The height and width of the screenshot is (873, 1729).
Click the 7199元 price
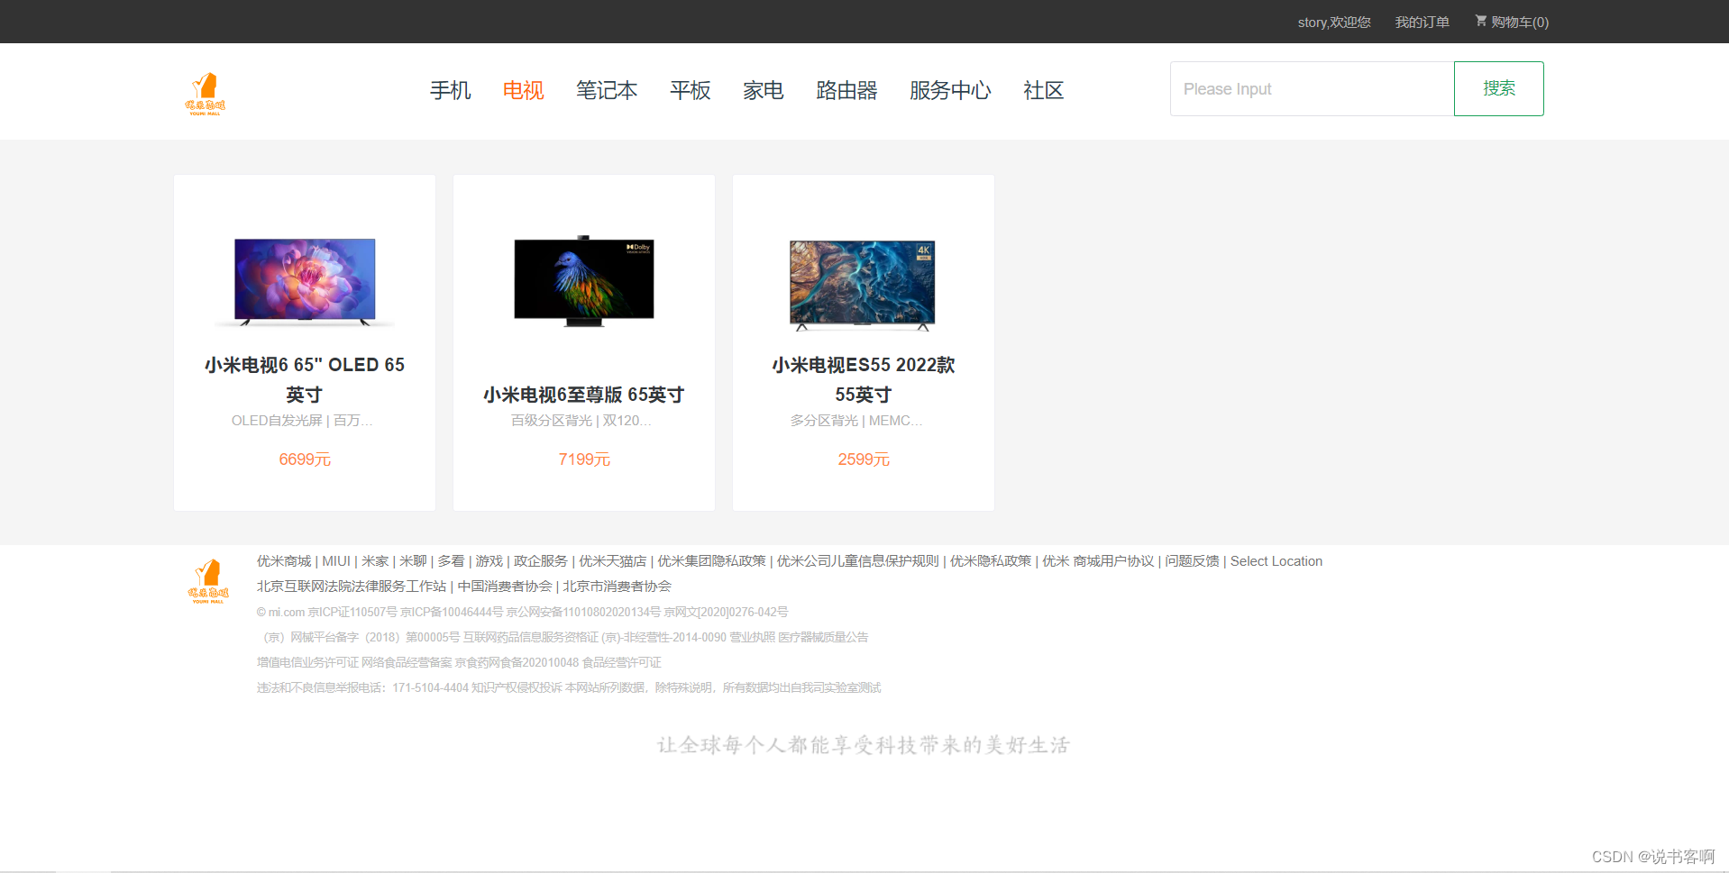584,459
